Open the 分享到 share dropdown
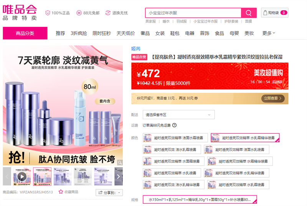 109,192
